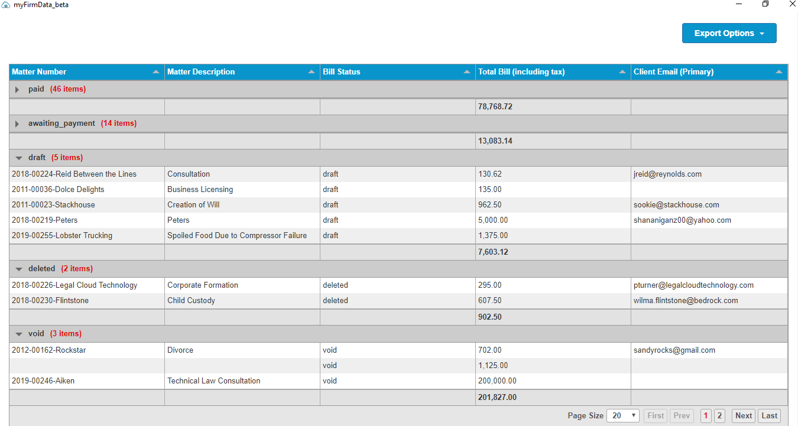Screen dimensions: 798x426
Task: Sort by Matter Number column arrow
Action: (x=156, y=72)
